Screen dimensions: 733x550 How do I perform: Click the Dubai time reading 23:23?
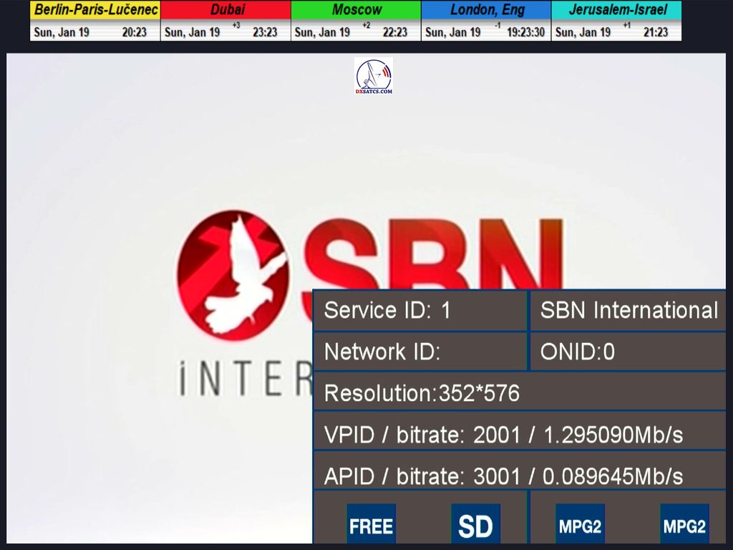[x=265, y=32]
